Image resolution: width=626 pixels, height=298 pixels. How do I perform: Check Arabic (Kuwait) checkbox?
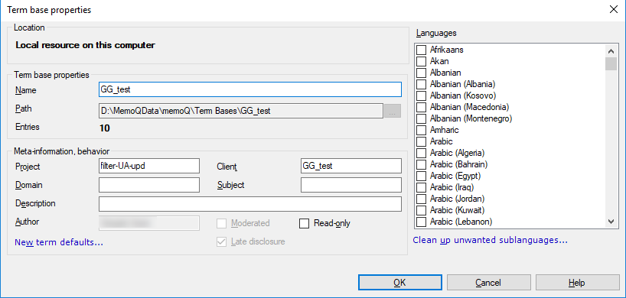421,210
